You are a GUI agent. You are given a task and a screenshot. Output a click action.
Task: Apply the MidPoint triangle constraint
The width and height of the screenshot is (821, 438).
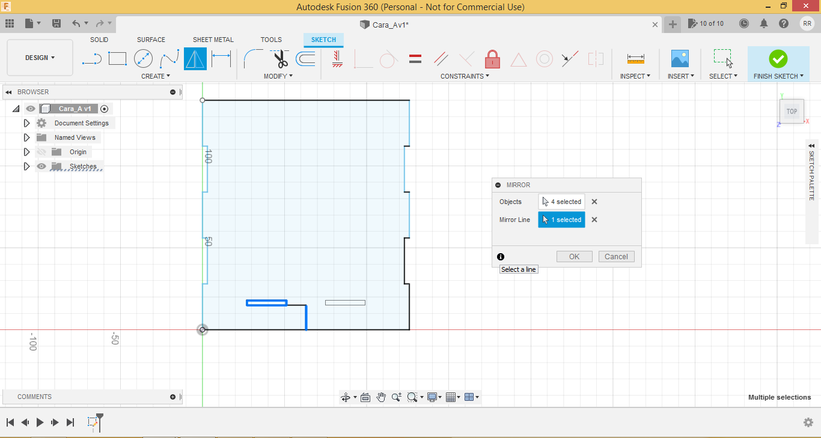click(x=518, y=59)
